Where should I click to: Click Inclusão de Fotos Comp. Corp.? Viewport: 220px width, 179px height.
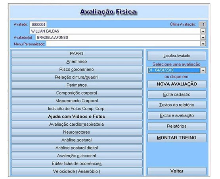[77, 109]
